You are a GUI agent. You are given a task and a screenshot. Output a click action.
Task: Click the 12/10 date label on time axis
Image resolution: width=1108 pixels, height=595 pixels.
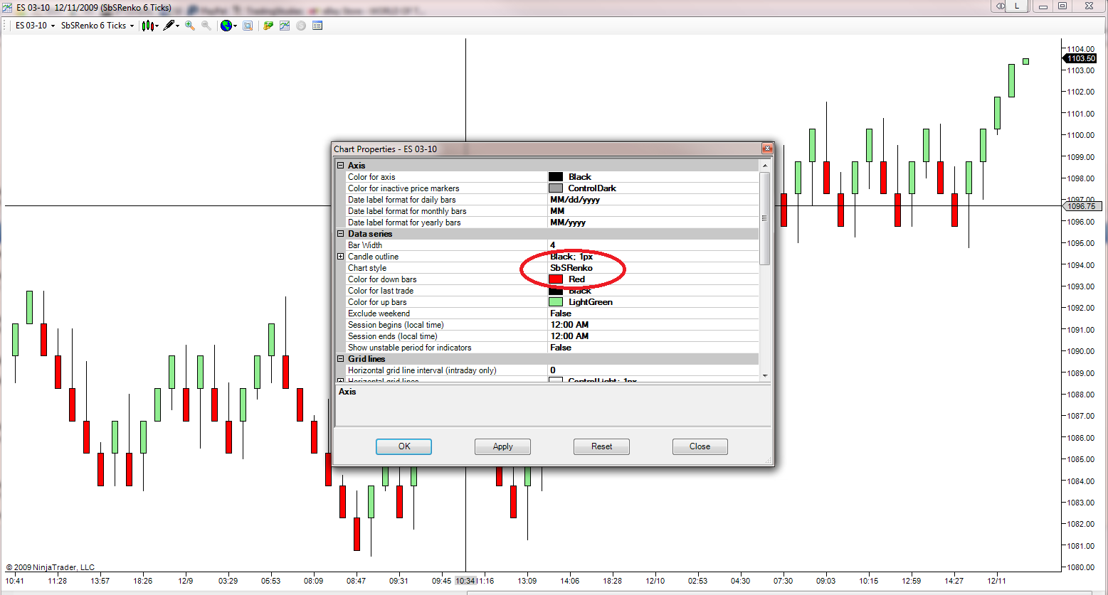point(655,581)
